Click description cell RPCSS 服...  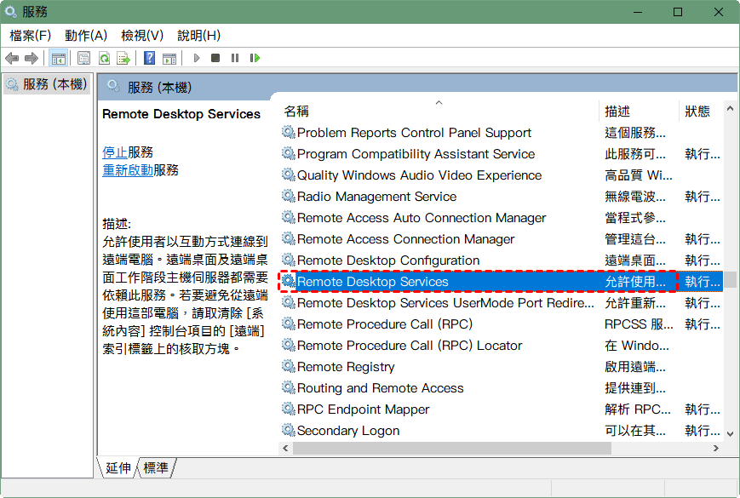pos(639,324)
